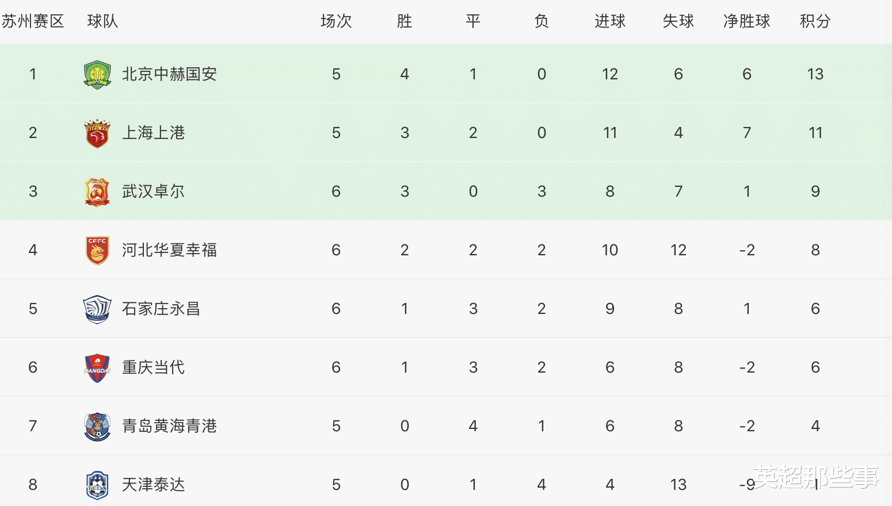The width and height of the screenshot is (892, 506).
Task: Select the 武汉卓尔 team name
Action: 153,191
